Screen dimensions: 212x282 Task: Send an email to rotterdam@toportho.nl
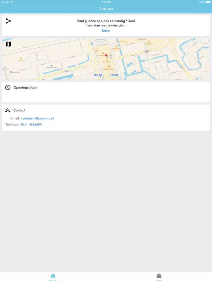[38, 118]
